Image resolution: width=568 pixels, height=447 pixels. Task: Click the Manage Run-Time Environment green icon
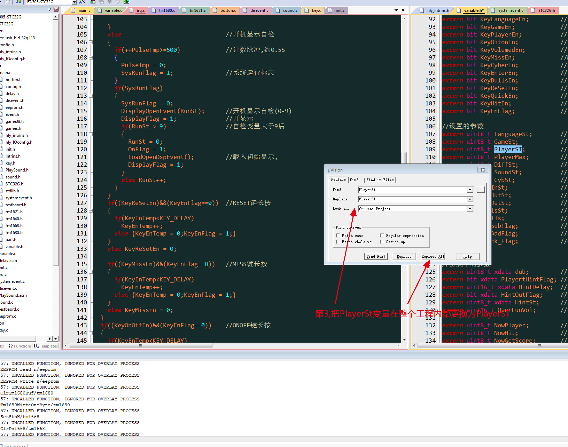126,2
